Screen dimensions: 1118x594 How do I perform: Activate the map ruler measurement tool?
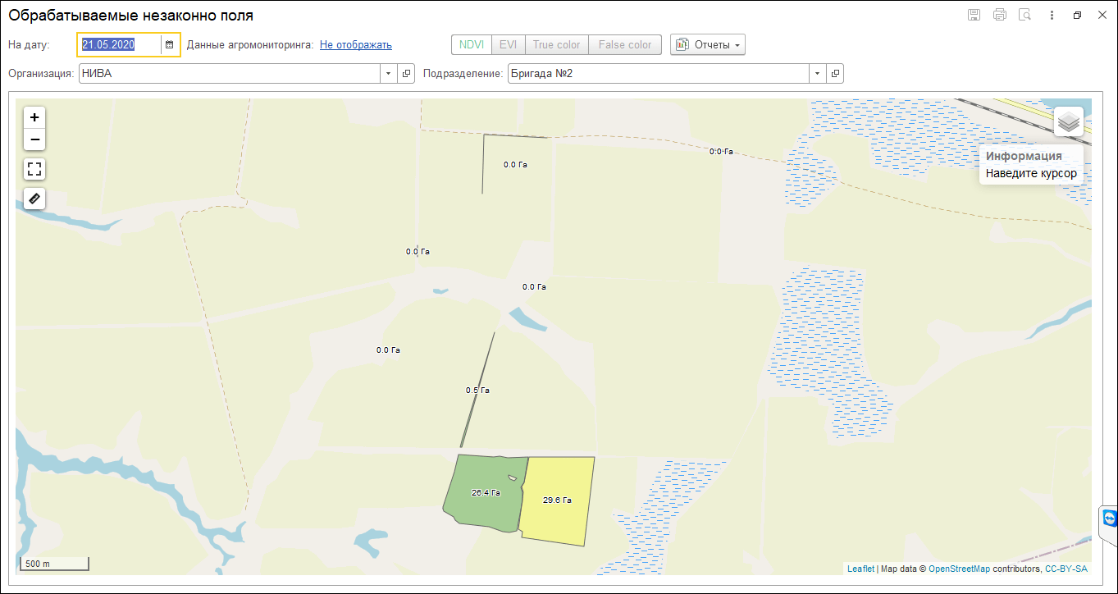[x=34, y=199]
